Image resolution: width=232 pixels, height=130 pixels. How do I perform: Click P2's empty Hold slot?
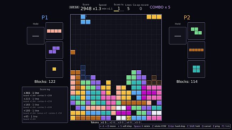coord(177,36)
